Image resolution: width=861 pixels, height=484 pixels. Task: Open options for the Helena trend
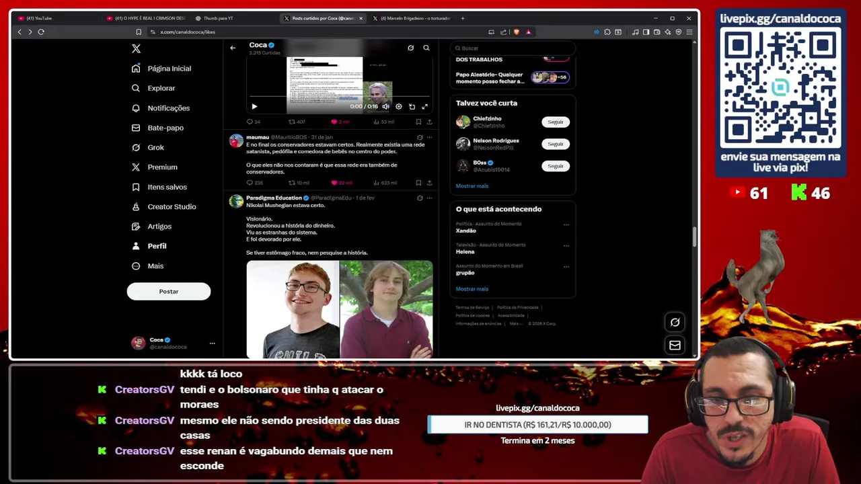(566, 245)
